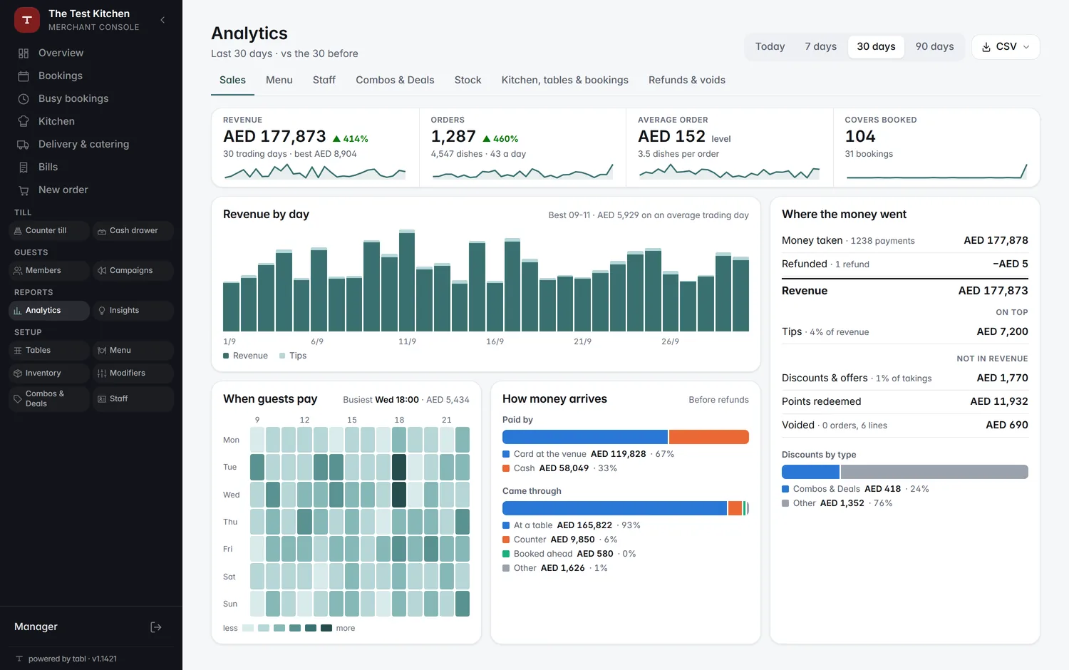The image size is (1069, 670).
Task: Click the logout icon beside Manager
Action: (156, 627)
